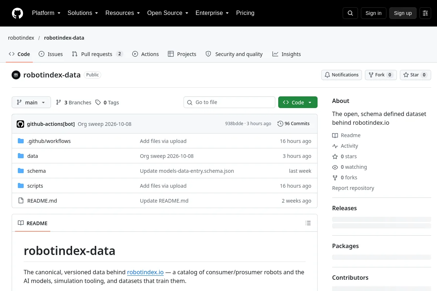Open the README.md file name

pos(42,201)
